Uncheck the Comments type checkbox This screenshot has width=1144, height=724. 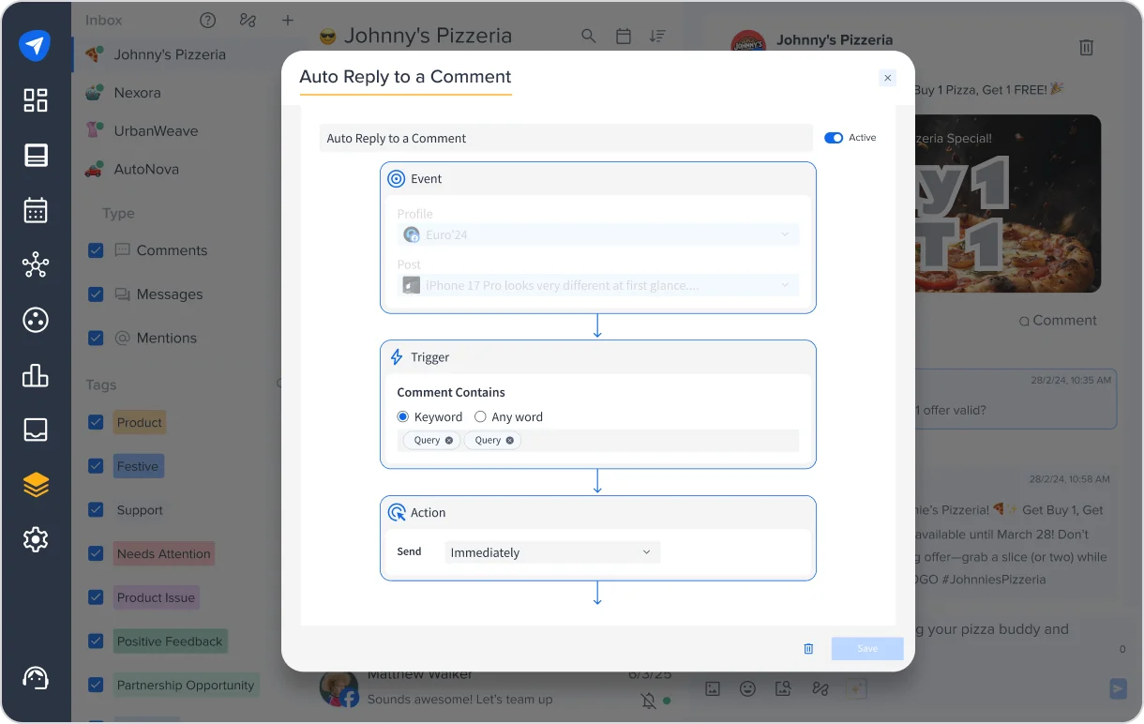(96, 250)
